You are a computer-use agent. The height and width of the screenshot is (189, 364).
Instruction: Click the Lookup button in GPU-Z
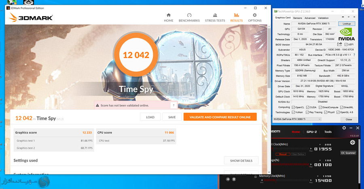pos(347,24)
